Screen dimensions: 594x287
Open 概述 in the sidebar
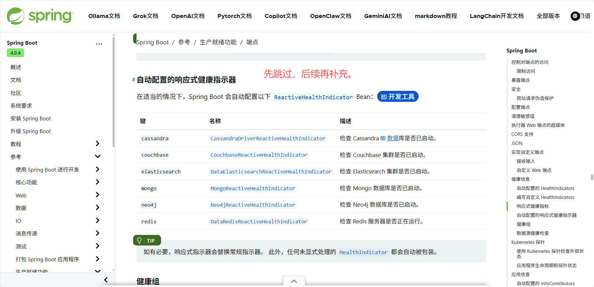coord(16,67)
